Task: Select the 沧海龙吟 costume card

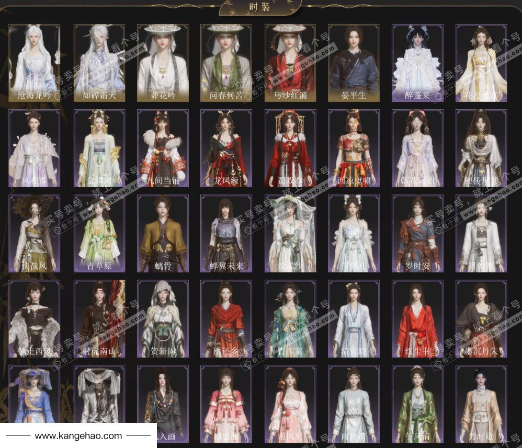Action: 35,63
